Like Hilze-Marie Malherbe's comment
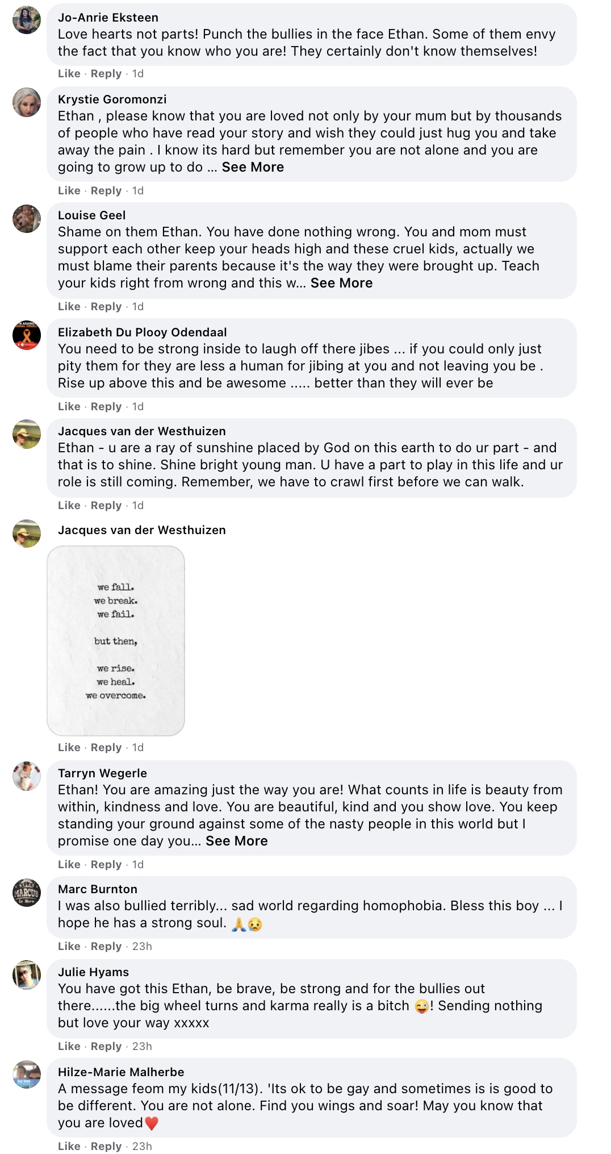The image size is (611, 1154). pos(68,1146)
